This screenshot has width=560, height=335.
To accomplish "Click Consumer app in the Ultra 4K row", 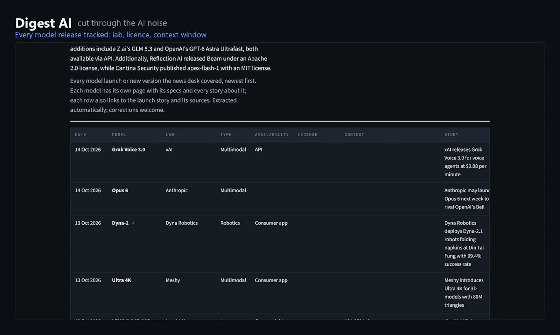I will (x=271, y=280).
